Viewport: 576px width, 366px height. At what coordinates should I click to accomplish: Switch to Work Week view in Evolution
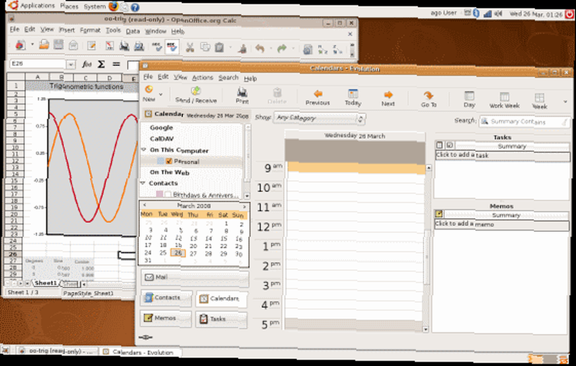tap(505, 101)
